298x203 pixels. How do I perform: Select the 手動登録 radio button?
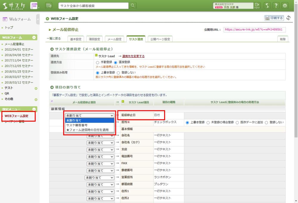tap(97, 62)
